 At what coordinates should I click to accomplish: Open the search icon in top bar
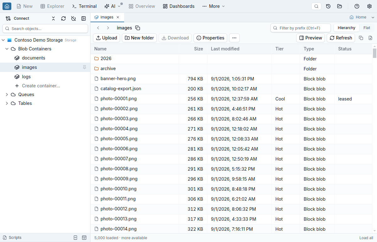(x=316, y=6)
